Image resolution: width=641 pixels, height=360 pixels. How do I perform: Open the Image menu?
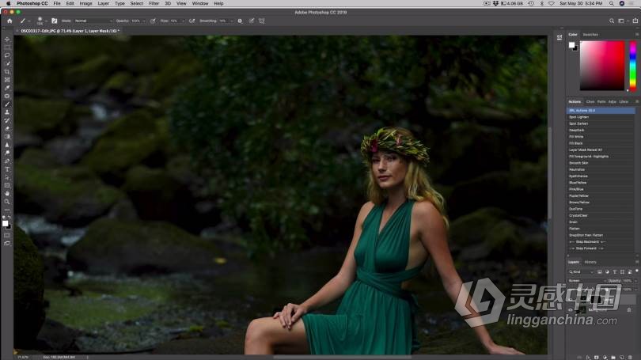(x=85, y=3)
